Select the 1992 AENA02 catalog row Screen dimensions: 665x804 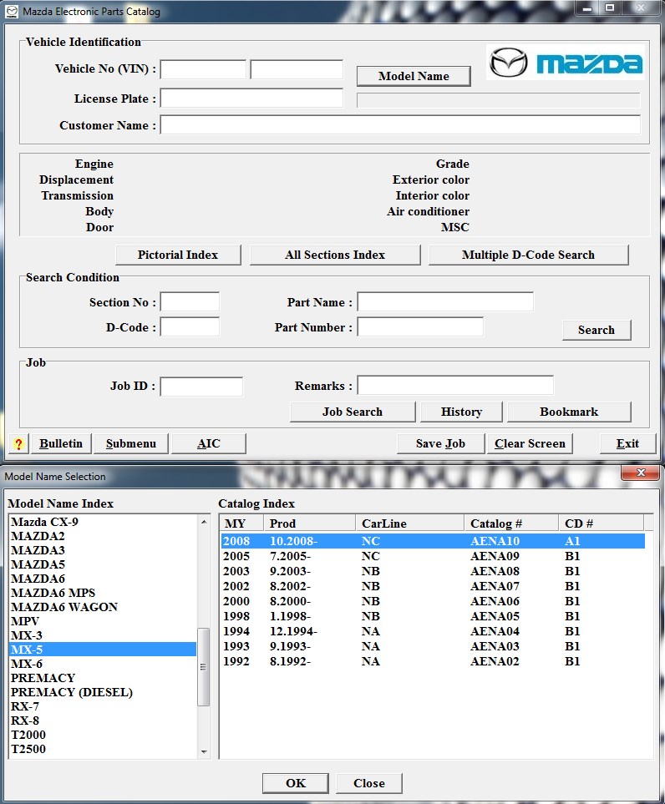coord(433,661)
